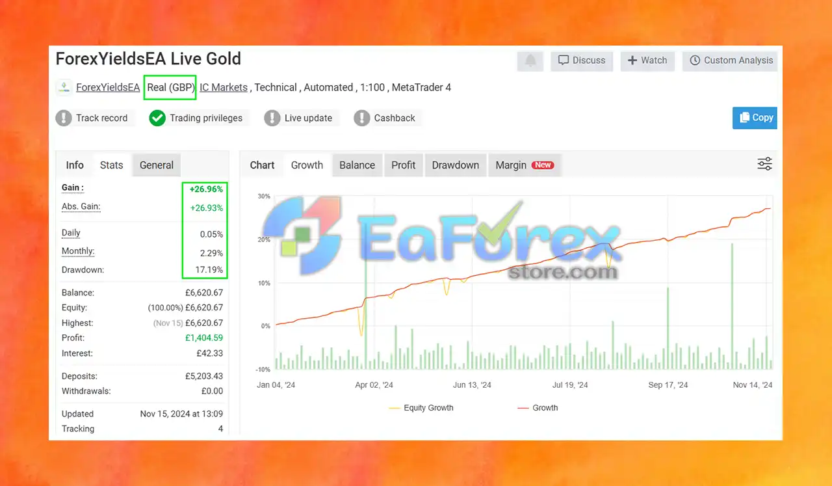The height and width of the screenshot is (486, 832).
Task: Open Custom Analysis
Action: [x=730, y=61]
